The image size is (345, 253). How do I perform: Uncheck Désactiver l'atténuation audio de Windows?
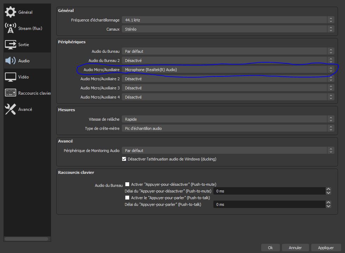pyautogui.click(x=124, y=159)
